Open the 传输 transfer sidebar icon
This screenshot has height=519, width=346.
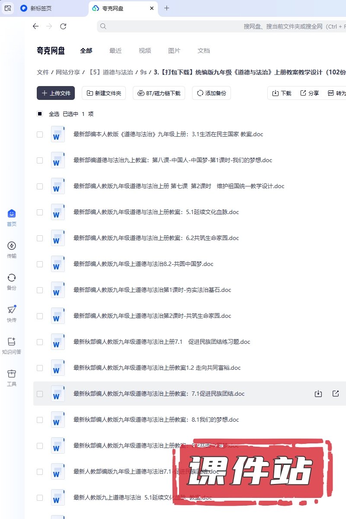coord(12,249)
